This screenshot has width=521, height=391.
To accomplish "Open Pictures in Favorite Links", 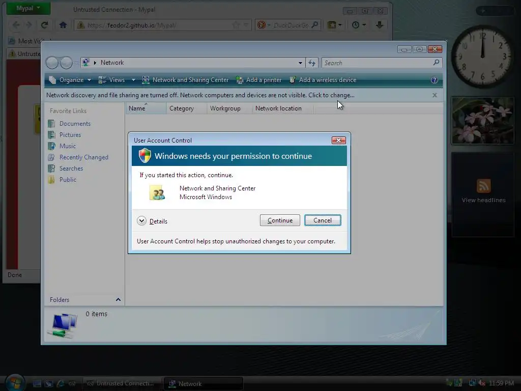I will 70,135.
